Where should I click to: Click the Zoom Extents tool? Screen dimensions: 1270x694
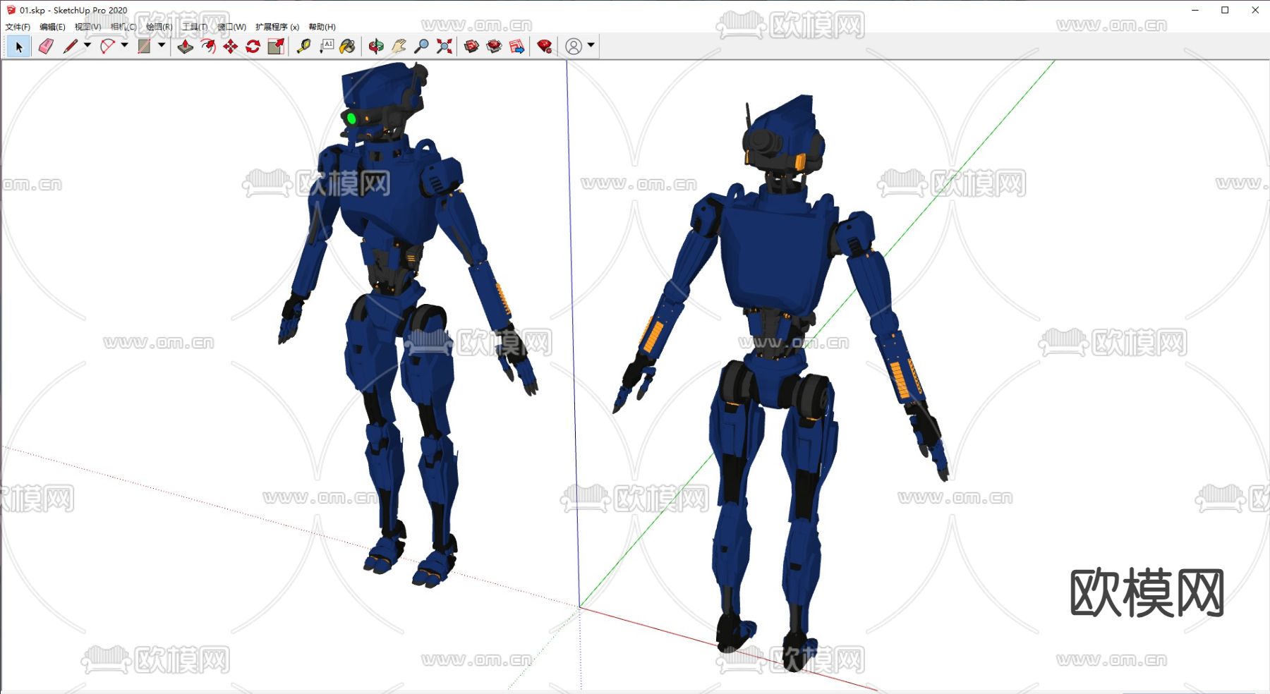point(445,47)
